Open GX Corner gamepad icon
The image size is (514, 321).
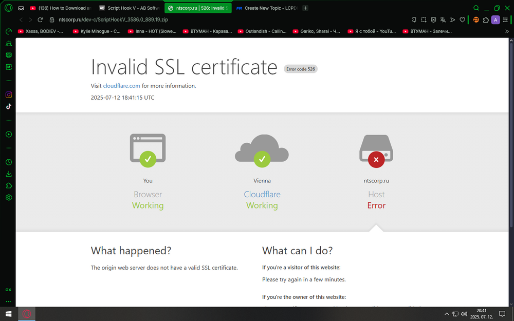[21, 8]
